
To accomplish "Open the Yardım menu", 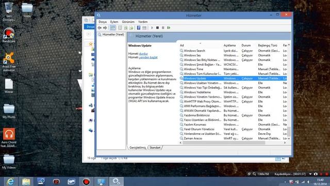I will [143, 22].
